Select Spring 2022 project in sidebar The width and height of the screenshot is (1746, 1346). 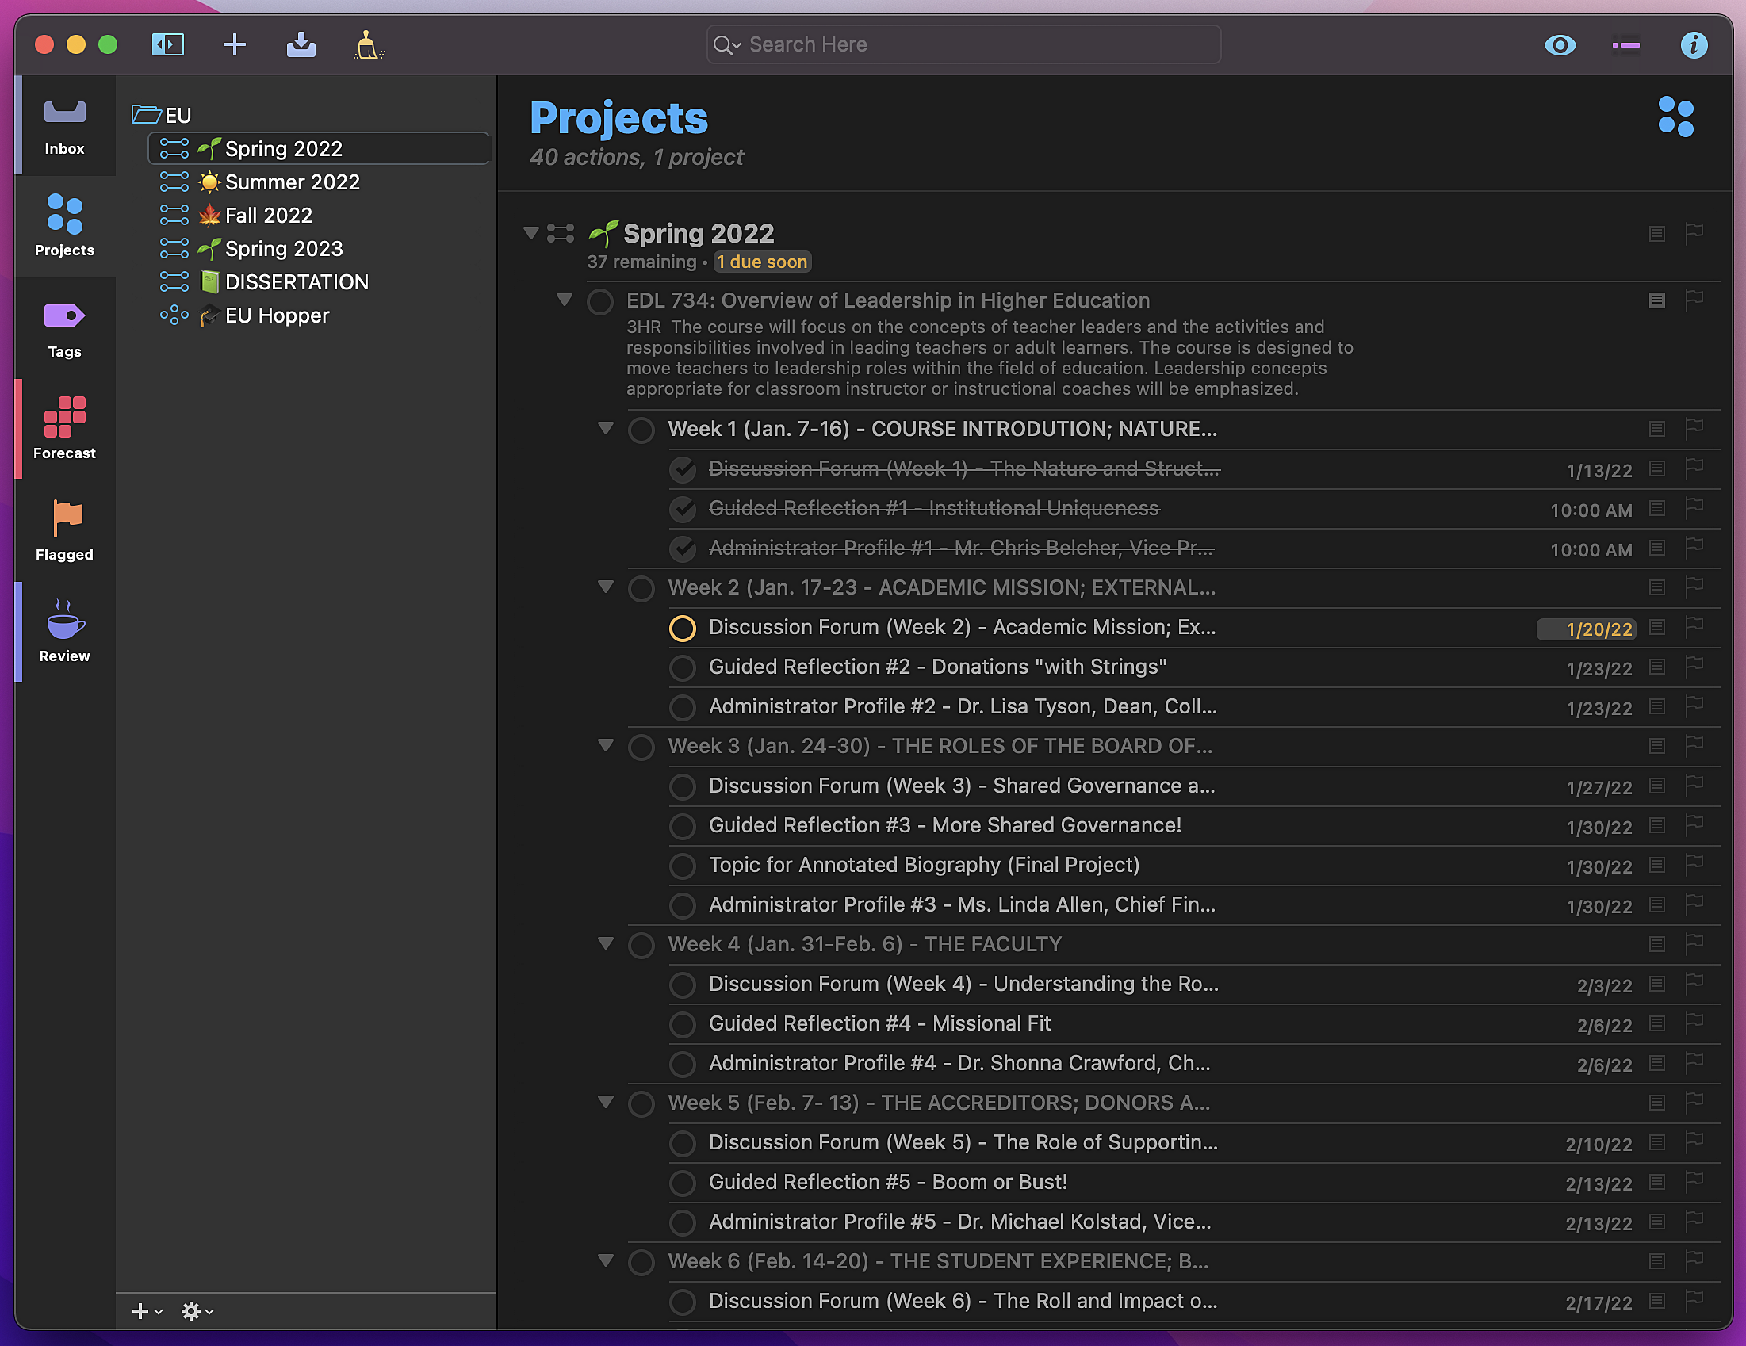point(318,149)
